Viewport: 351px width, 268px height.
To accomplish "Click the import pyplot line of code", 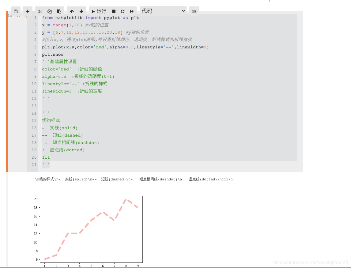I will (x=90, y=18).
